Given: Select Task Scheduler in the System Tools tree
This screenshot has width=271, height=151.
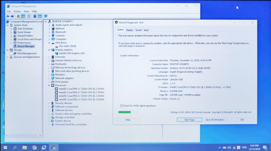Looking at the screenshot, I should [25, 28].
